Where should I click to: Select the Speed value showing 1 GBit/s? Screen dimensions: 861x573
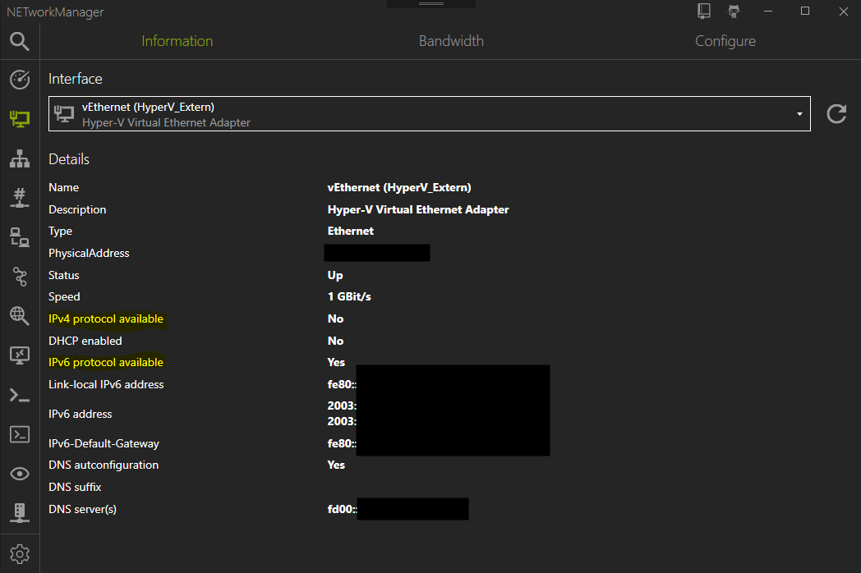tap(350, 296)
